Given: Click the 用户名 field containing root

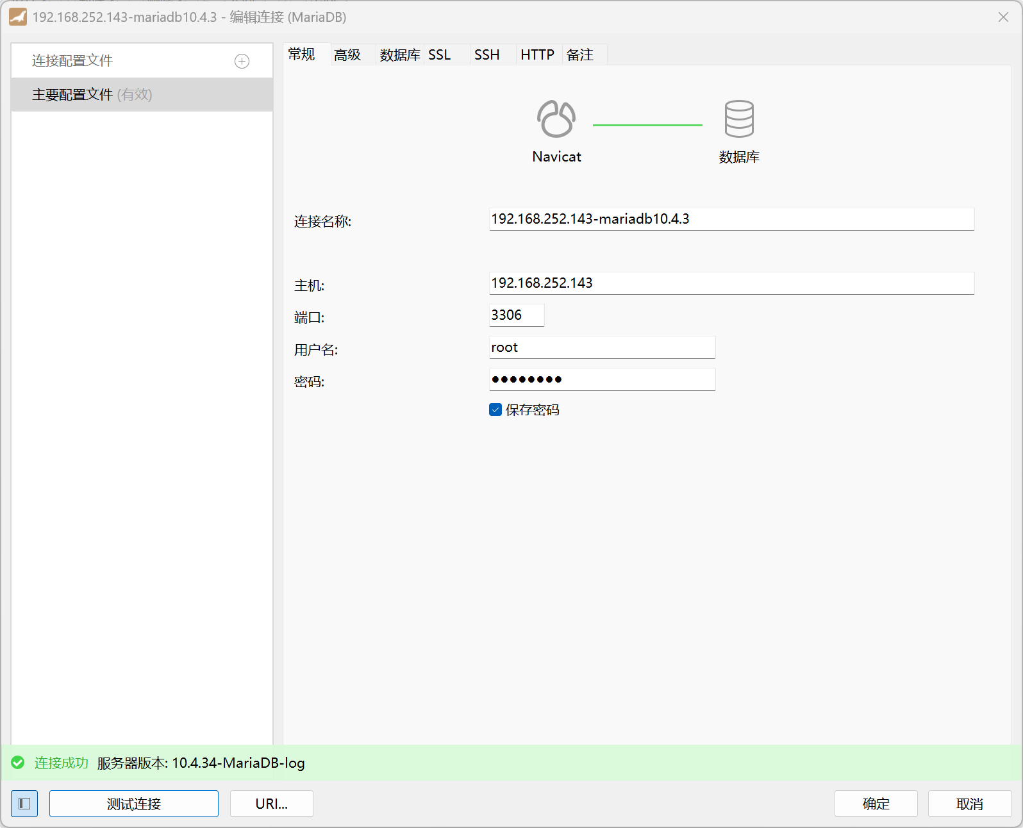Looking at the screenshot, I should pos(602,347).
